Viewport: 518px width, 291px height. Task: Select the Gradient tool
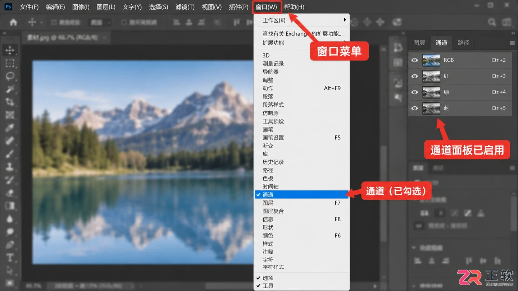[10, 205]
